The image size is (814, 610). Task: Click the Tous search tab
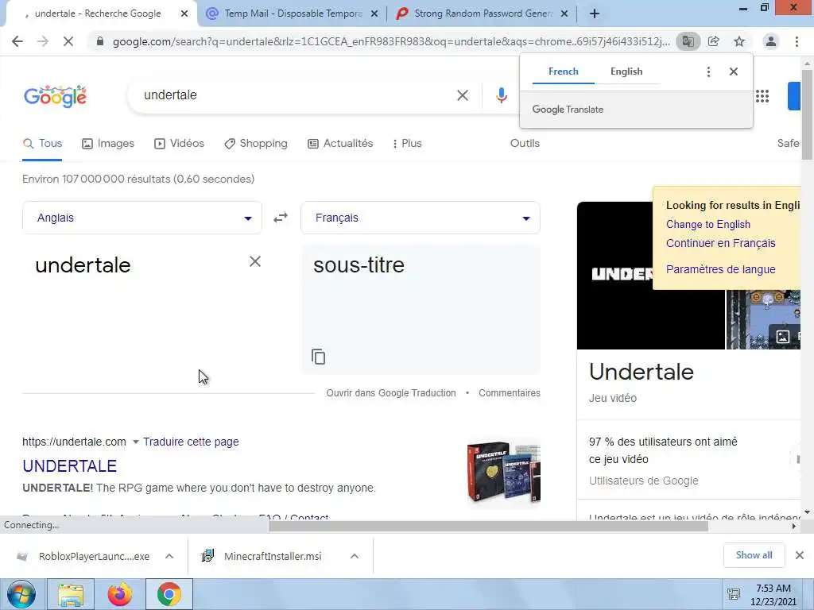click(43, 144)
